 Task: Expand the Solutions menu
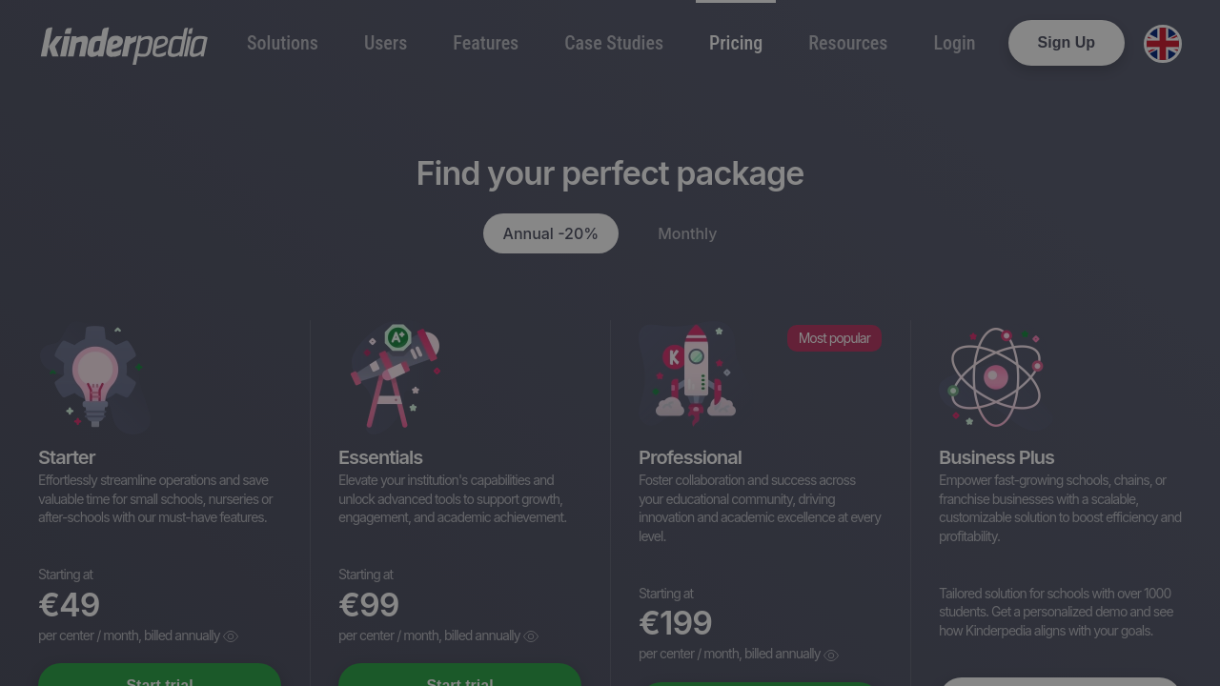click(x=282, y=43)
